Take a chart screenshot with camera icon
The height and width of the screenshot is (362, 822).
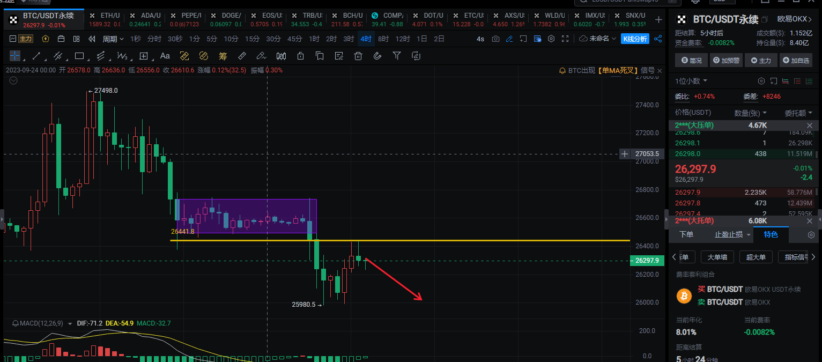tap(495, 39)
